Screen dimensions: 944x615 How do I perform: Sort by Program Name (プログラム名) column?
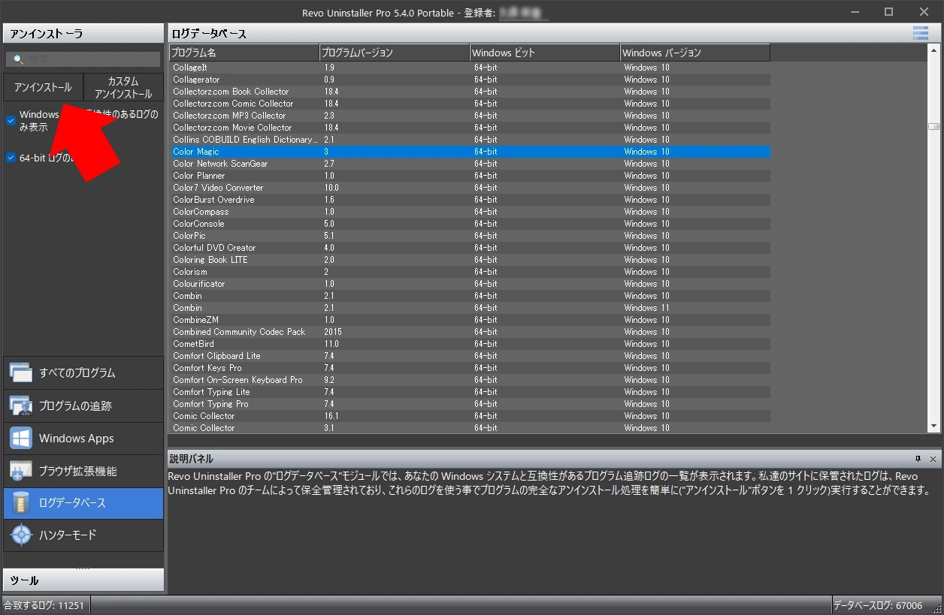pos(244,53)
